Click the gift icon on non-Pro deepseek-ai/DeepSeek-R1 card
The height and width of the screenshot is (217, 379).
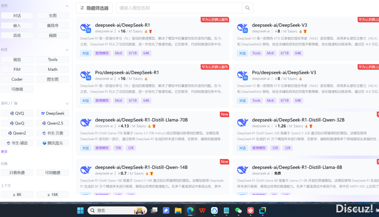click(x=151, y=32)
